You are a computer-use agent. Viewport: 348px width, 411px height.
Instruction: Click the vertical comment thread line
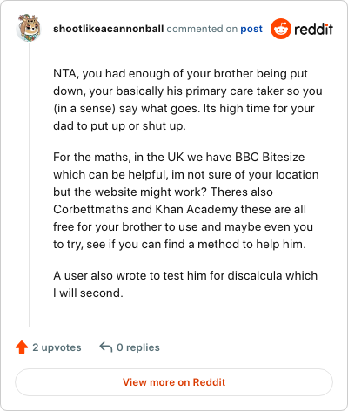point(29,185)
